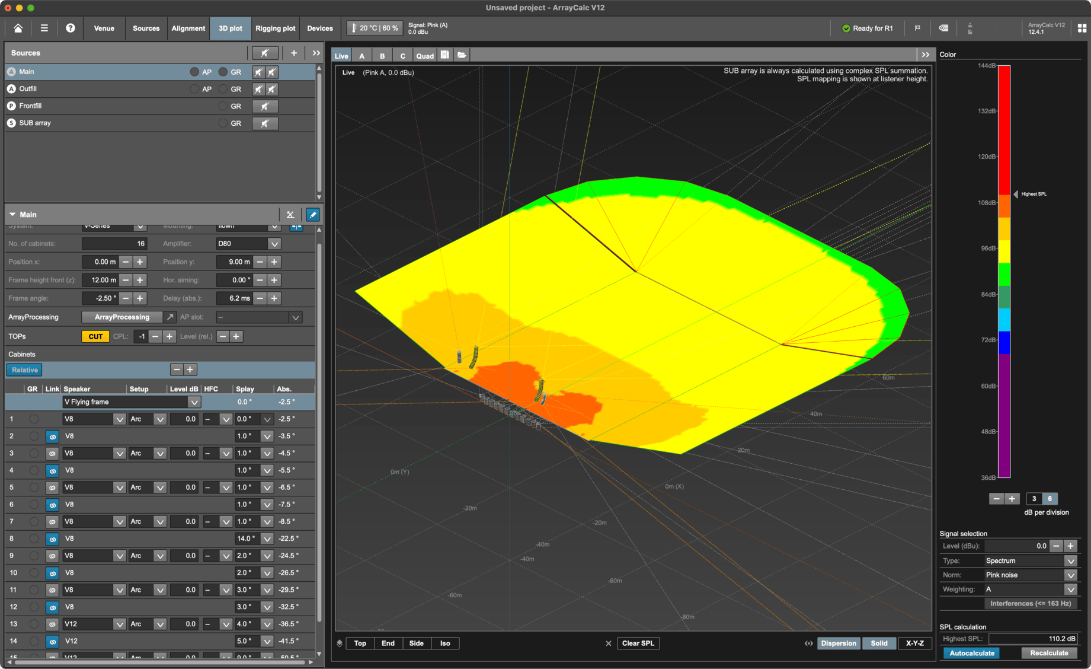Viewport: 1091px width, 669px height.
Task: Click the pencil edit icon in the Main header
Action: (312, 214)
